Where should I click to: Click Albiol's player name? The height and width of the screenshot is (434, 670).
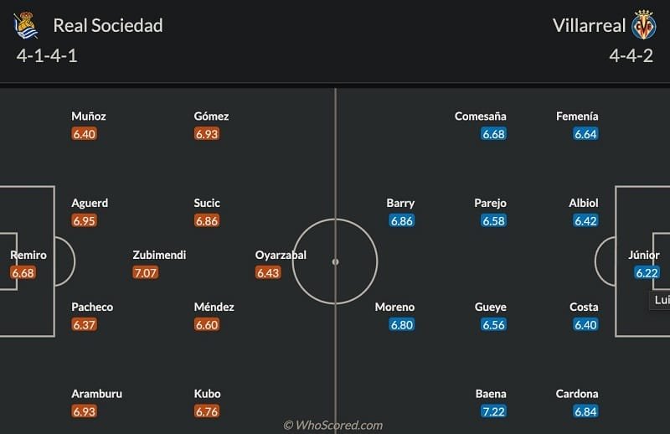pos(585,203)
